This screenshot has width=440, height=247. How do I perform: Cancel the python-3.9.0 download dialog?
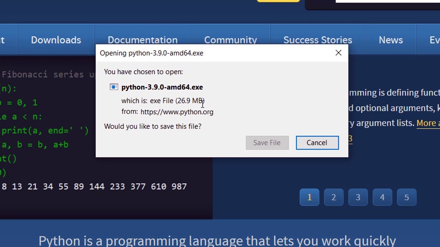[x=317, y=143]
